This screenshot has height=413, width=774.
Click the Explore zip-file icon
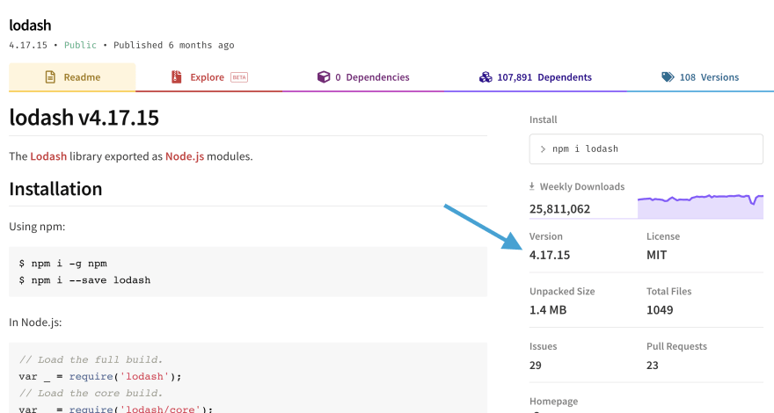coord(176,77)
